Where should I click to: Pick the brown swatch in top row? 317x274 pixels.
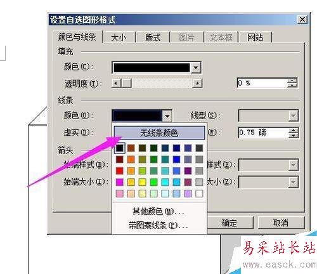131,148
